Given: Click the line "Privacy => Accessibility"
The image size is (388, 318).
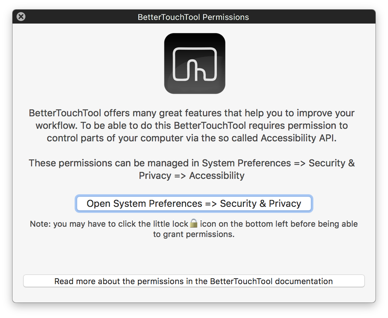Looking at the screenshot, I should point(191,176).
